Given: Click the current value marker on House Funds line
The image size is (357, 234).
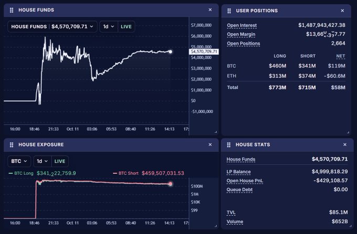Looking at the screenshot, I should click(170, 51).
